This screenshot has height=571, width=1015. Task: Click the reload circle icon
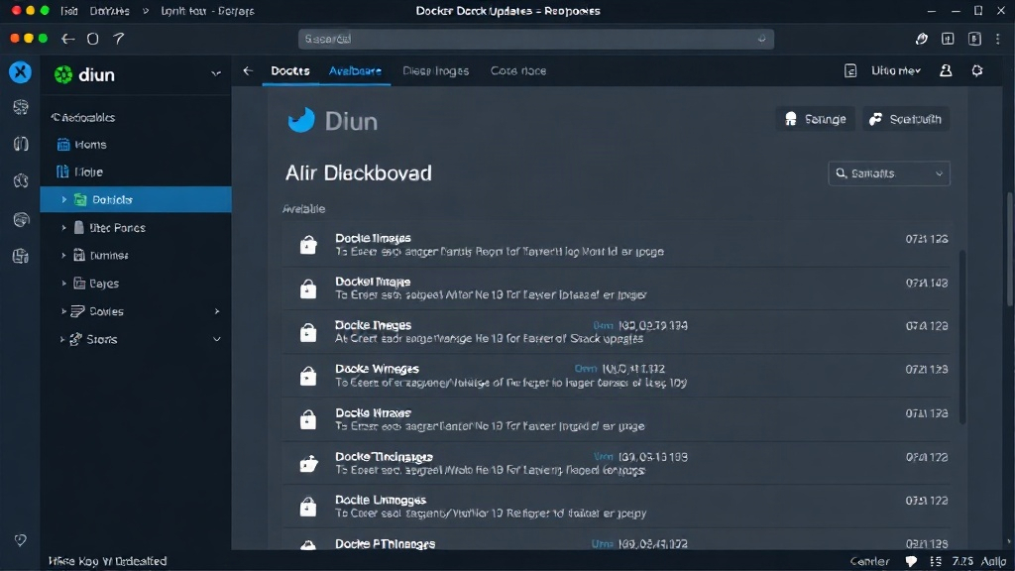point(92,39)
